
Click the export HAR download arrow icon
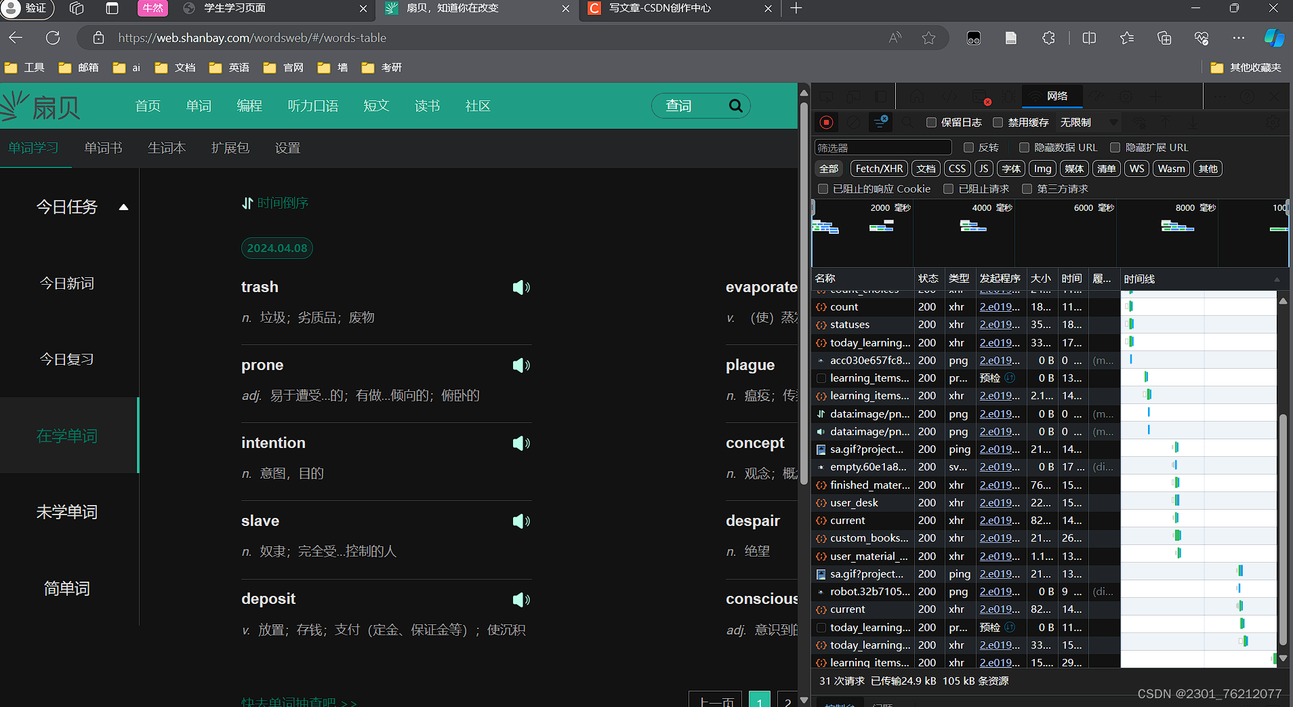click(1193, 122)
